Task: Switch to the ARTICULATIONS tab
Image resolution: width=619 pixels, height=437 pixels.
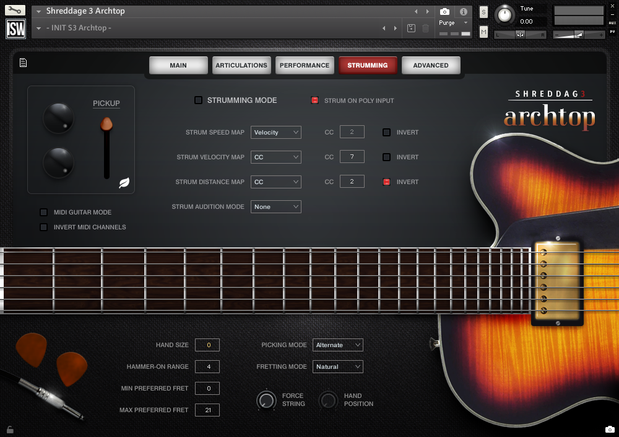Action: [x=241, y=64]
